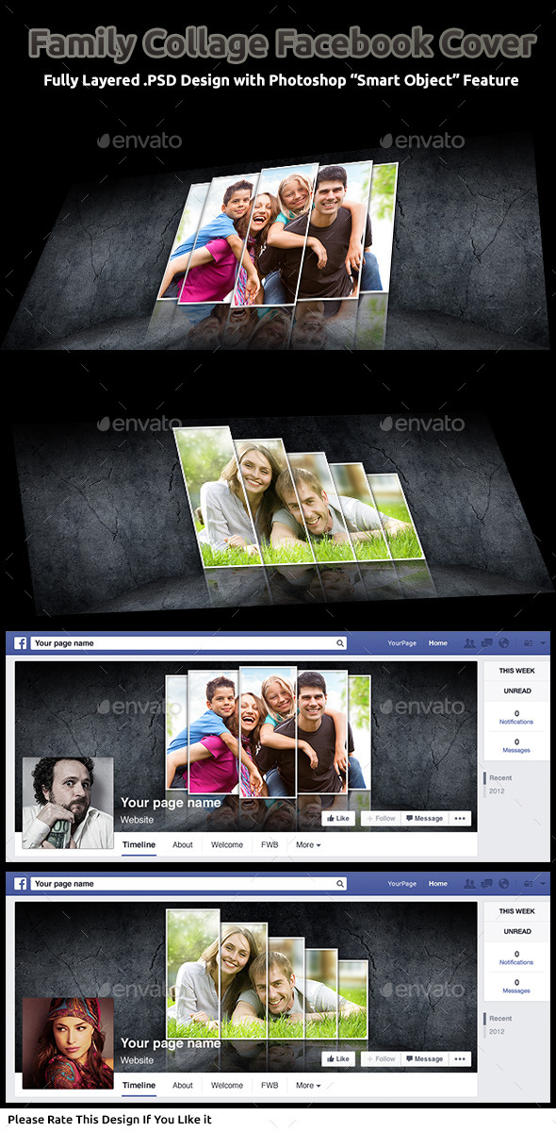Select the FWB tab in the family mockup
The image size is (556, 1132).
click(x=270, y=845)
